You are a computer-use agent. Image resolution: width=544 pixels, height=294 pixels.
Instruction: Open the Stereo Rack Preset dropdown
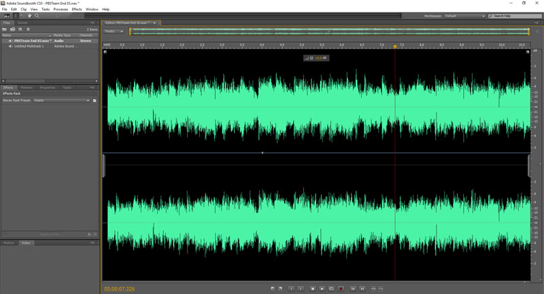[61, 100]
